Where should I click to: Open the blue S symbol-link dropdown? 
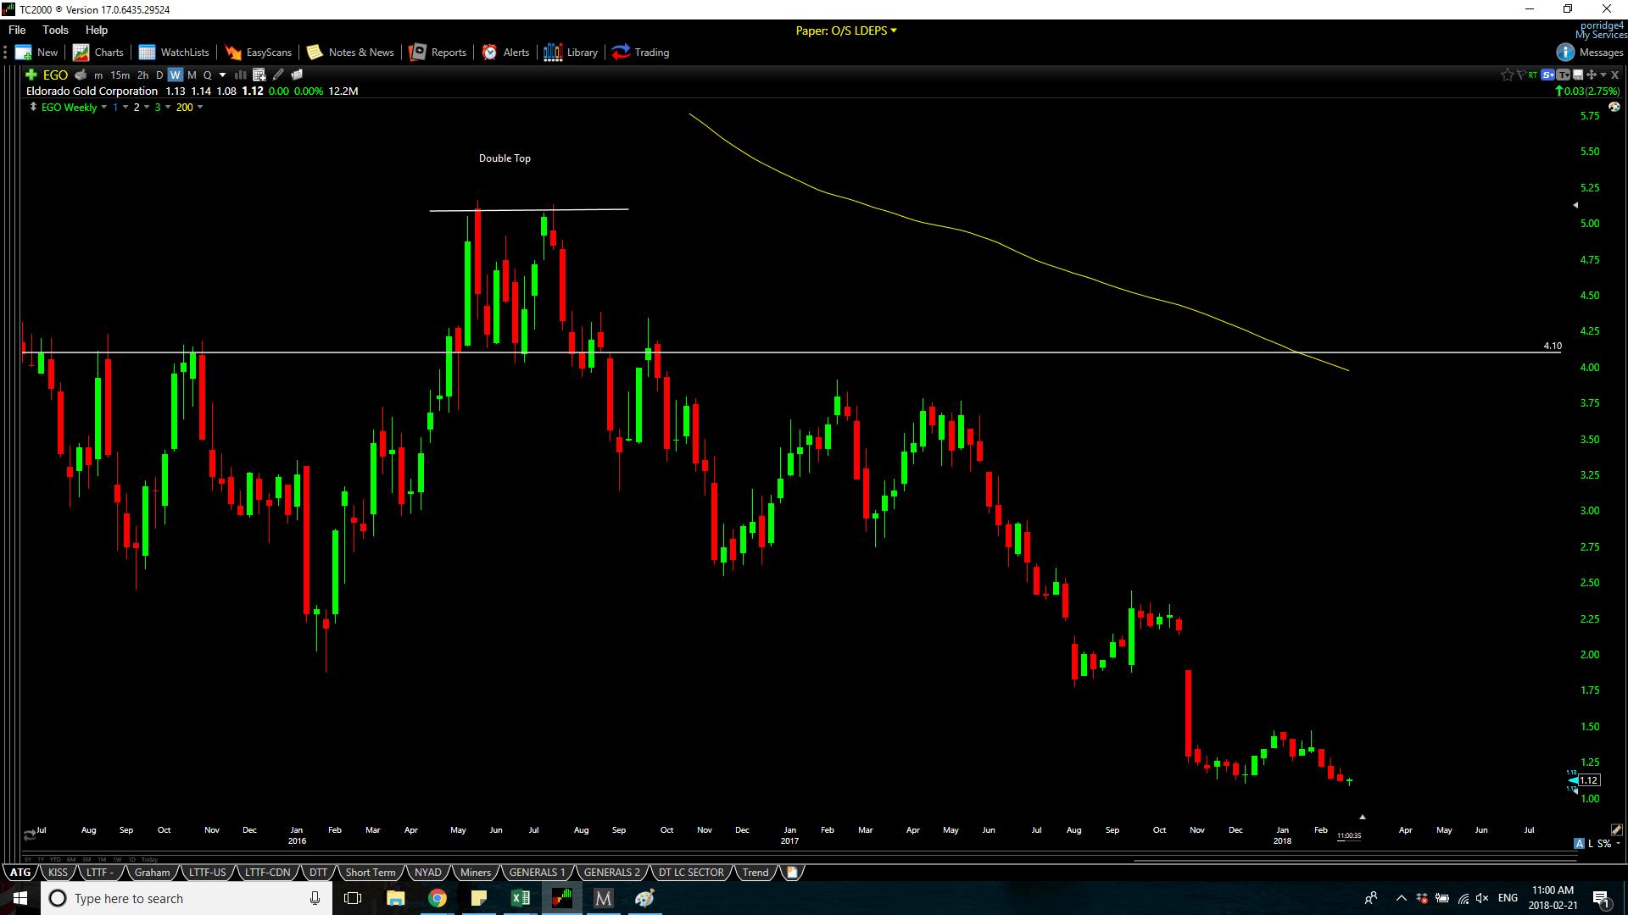(x=1548, y=75)
